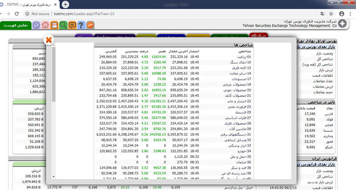Click symbol 'فارس' in the background list
The width and height of the screenshot is (356, 190).
pyautogui.click(x=329, y=114)
